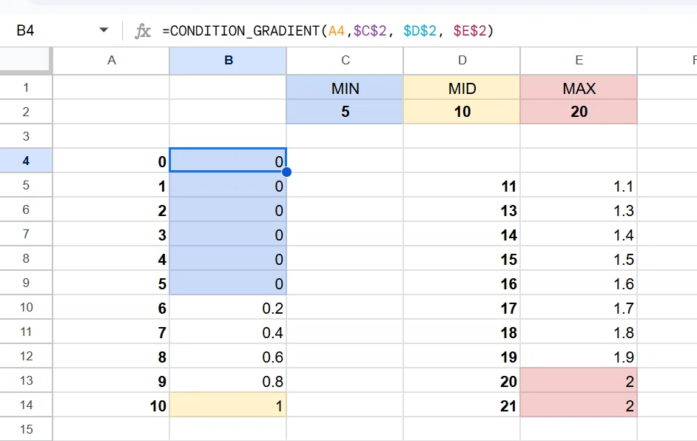
Task: Open the Name box dropdown arrow
Action: 104,30
